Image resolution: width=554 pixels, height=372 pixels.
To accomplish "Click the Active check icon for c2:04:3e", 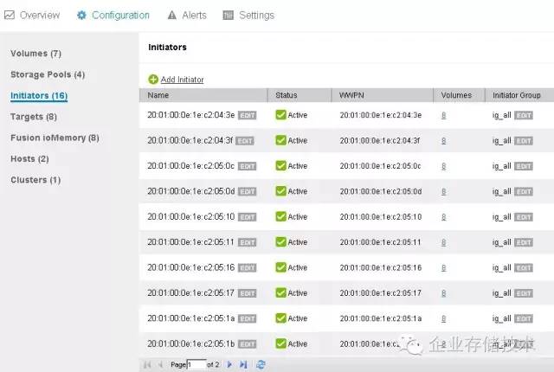I will [280, 115].
